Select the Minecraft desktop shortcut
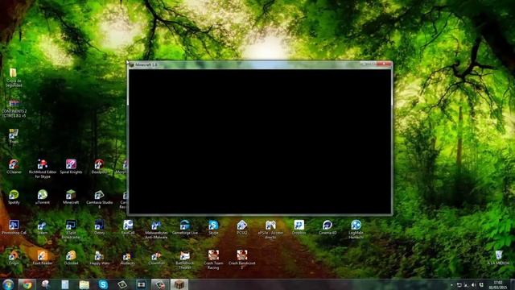Screen dimensions: 515x290 click(x=71, y=197)
